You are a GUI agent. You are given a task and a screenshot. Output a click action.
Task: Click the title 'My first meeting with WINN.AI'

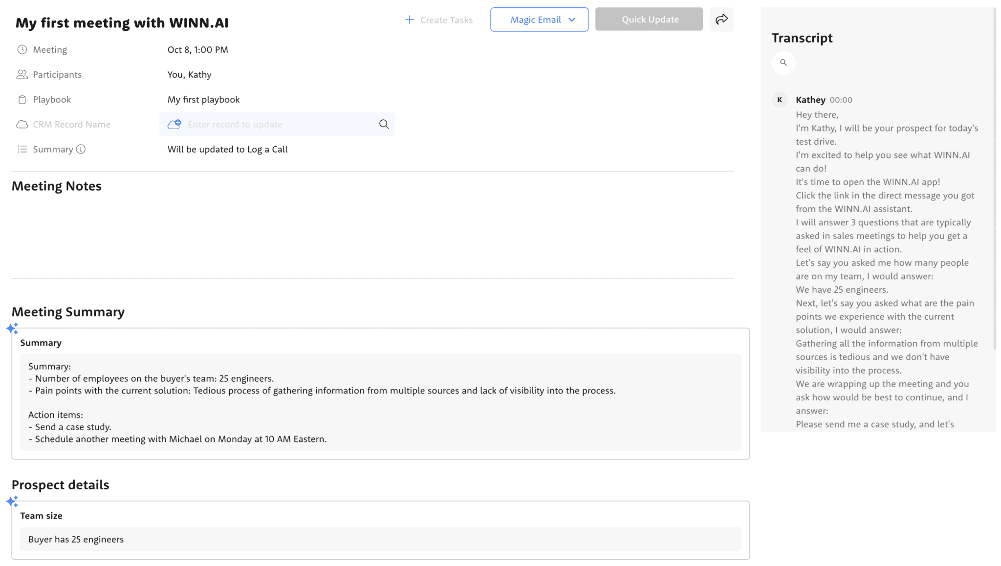(122, 22)
